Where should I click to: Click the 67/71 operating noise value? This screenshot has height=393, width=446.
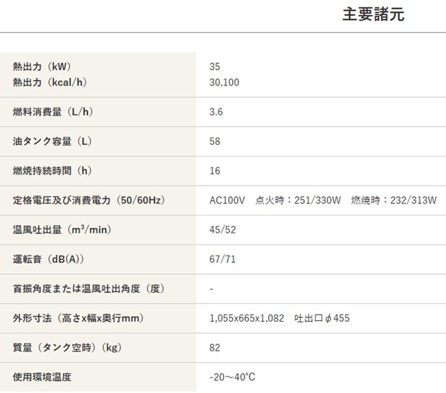222,259
